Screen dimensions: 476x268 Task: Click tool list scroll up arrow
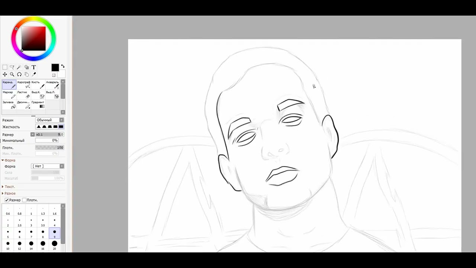[x=63, y=82]
